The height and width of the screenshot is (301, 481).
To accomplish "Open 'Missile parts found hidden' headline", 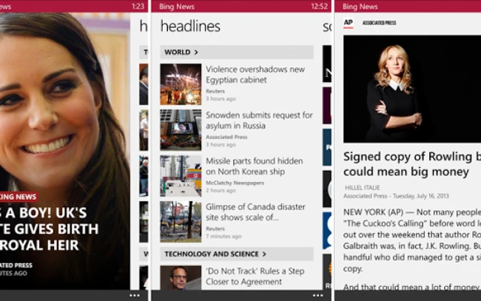I will tap(255, 166).
